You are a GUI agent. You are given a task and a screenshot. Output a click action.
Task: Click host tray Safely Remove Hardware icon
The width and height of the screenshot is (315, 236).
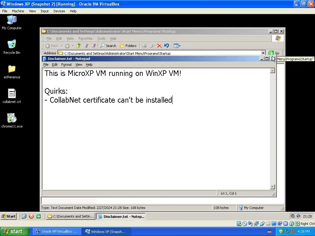click(x=287, y=232)
